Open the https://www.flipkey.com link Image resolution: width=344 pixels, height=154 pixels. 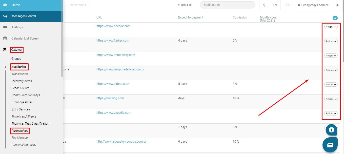[x=113, y=41]
